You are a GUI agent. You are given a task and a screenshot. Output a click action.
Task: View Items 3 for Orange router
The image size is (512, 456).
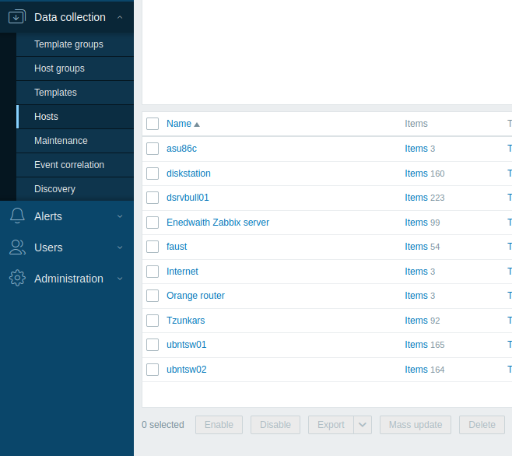pos(416,296)
